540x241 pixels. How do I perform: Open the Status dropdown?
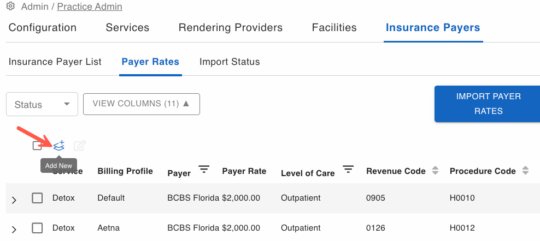pyautogui.click(x=42, y=104)
